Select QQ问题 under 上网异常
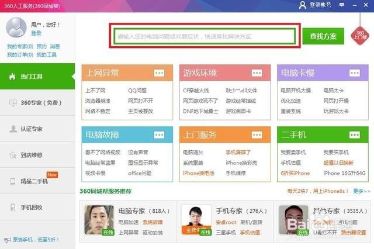Screen dimensions: 374x249 tap(137, 91)
